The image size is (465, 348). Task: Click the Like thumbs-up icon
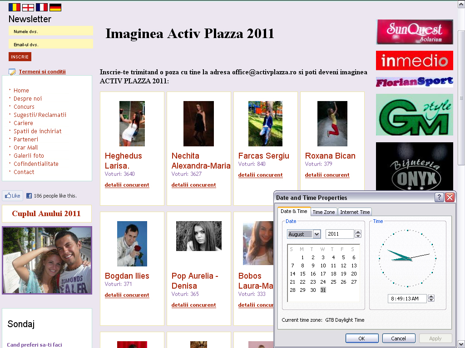point(8,195)
